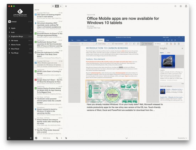Refresh feeds with the sync icon
The image size is (196, 150).
9,138
